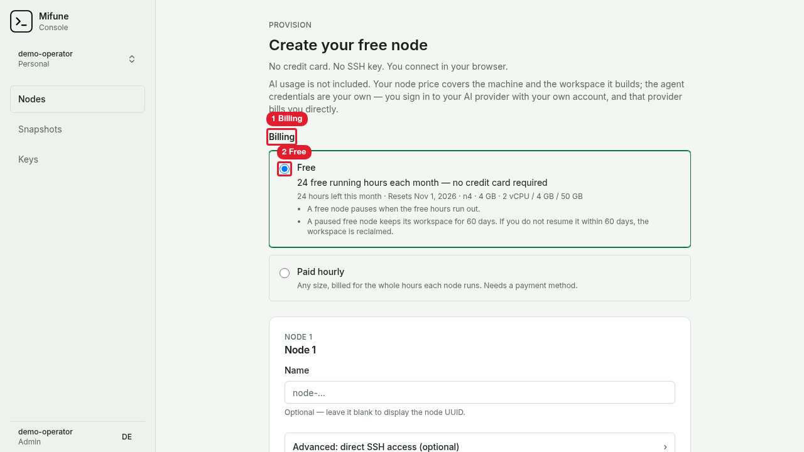Select the Paid hourly radio button
The width and height of the screenshot is (804, 452).
(285, 273)
